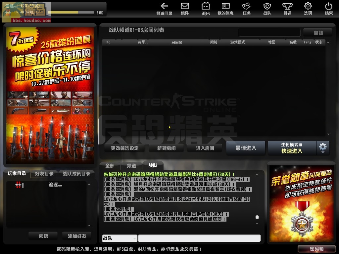Click the honor medal promo banner
This screenshot has width=339, height=254.
click(301, 204)
